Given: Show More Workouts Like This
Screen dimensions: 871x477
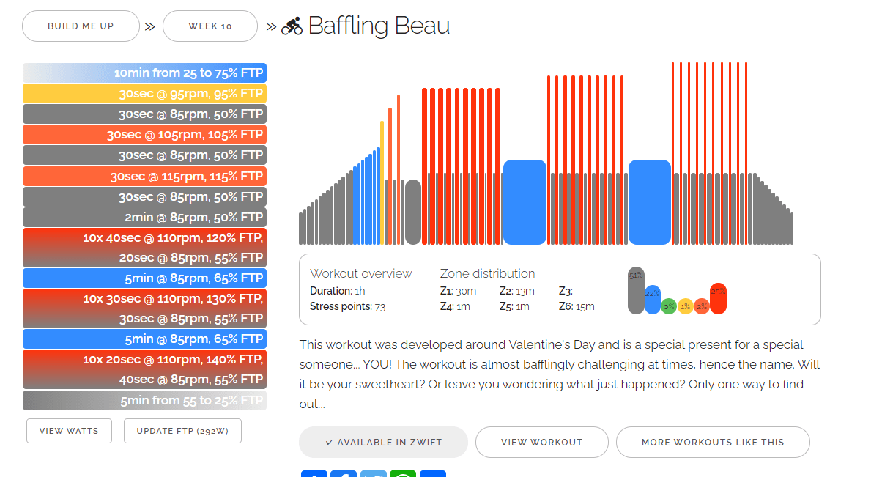Looking at the screenshot, I should [712, 442].
